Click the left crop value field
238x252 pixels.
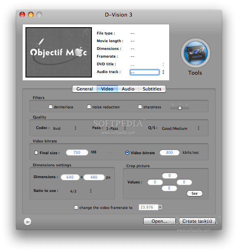(x=155, y=182)
